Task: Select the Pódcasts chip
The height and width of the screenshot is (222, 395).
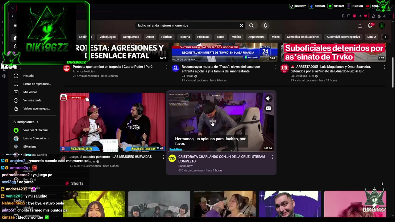Action: pyautogui.click(x=203, y=37)
